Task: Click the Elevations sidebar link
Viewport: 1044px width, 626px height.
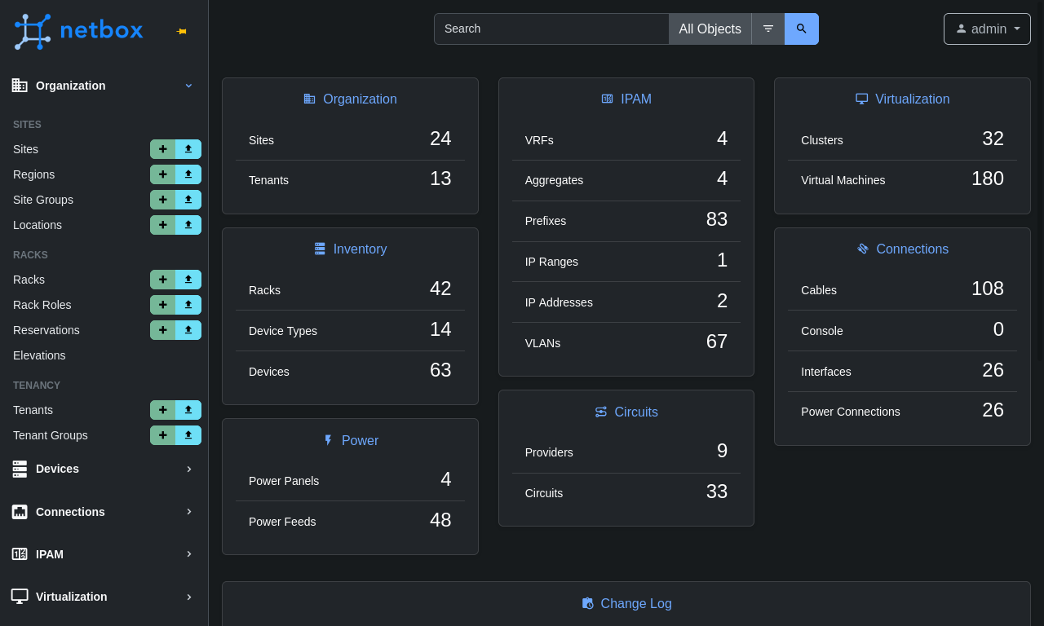Action: (38, 355)
